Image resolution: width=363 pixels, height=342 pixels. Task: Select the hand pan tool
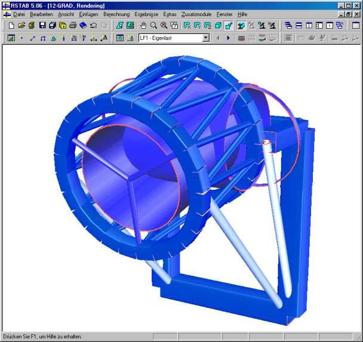point(143,25)
